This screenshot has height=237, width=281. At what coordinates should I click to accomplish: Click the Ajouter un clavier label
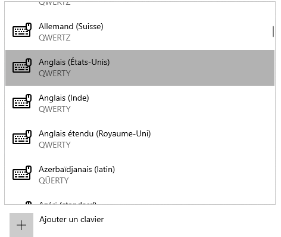[71, 220]
